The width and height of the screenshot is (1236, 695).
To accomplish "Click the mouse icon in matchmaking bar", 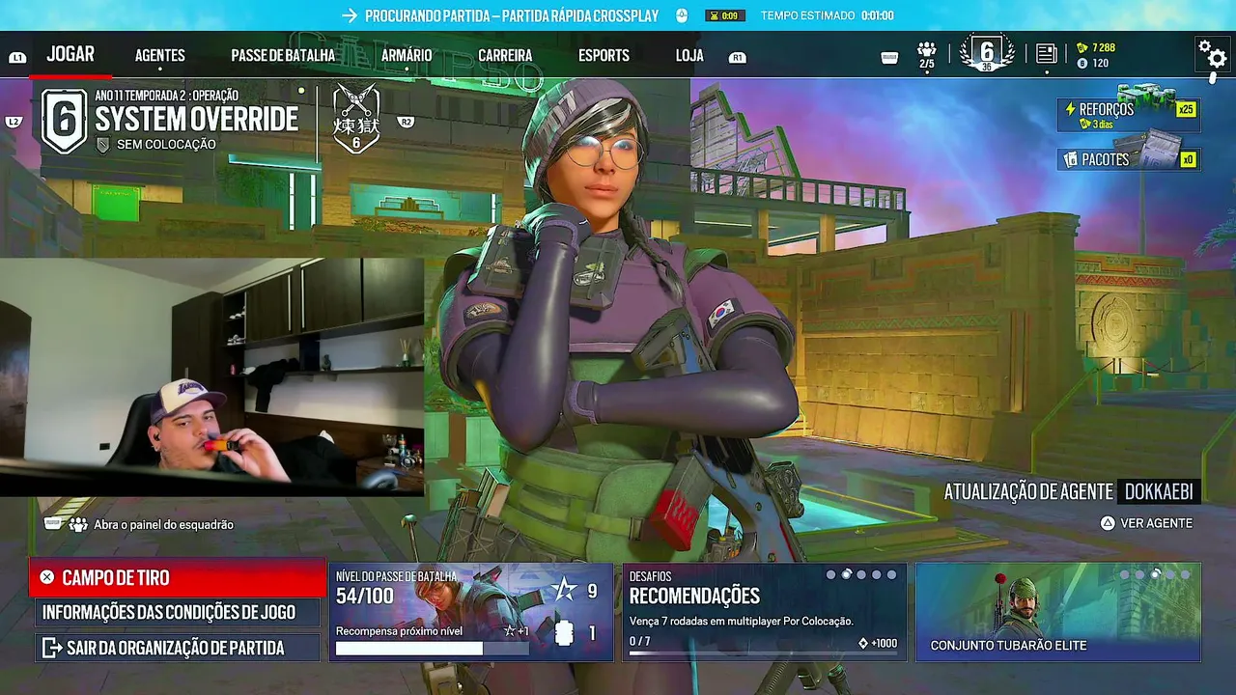I will coord(681,15).
